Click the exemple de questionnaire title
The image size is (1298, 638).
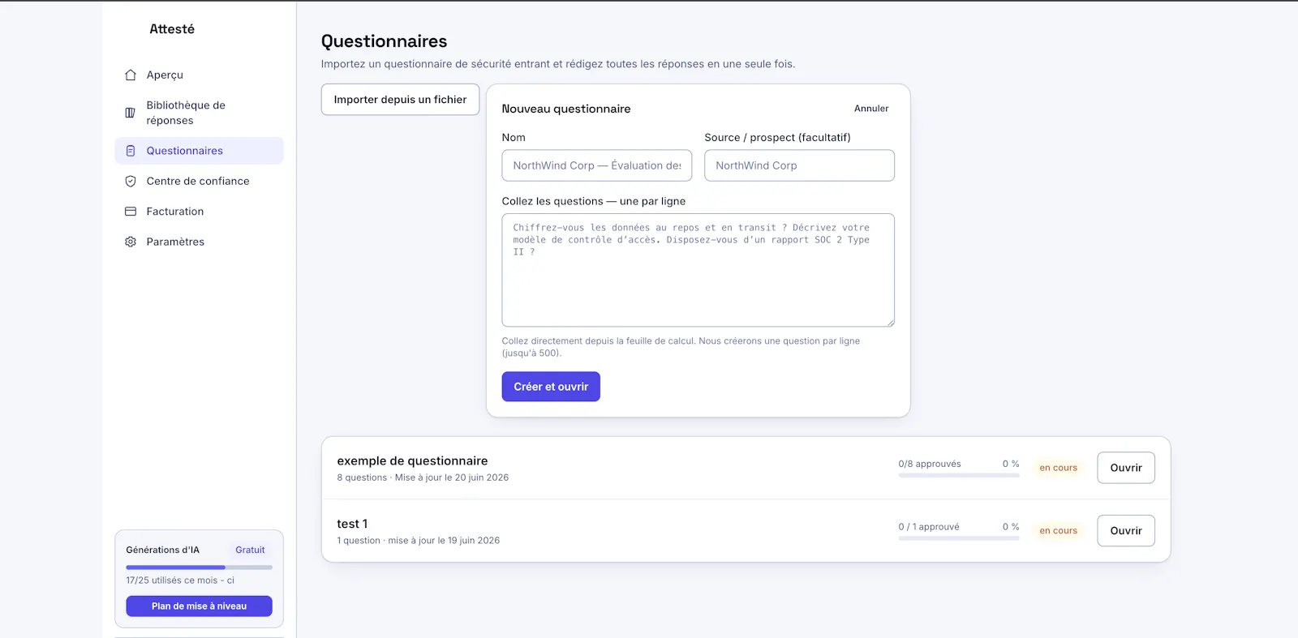[x=412, y=460]
